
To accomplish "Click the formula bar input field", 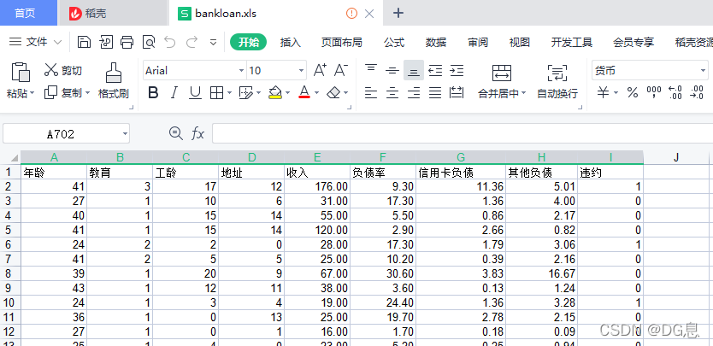I will tap(463, 133).
